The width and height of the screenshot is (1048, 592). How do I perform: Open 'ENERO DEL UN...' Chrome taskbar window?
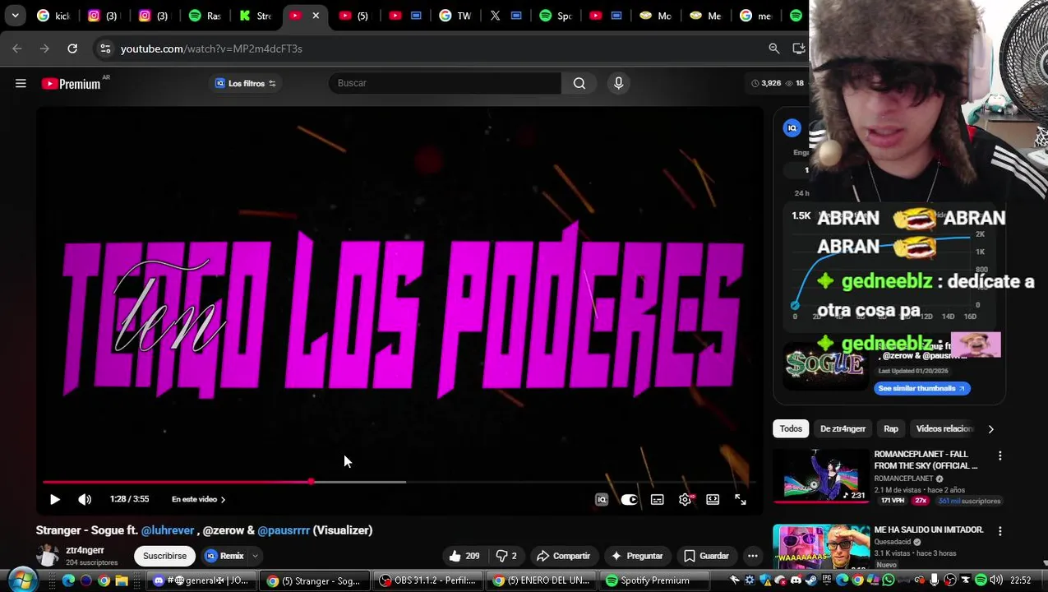pos(542,580)
